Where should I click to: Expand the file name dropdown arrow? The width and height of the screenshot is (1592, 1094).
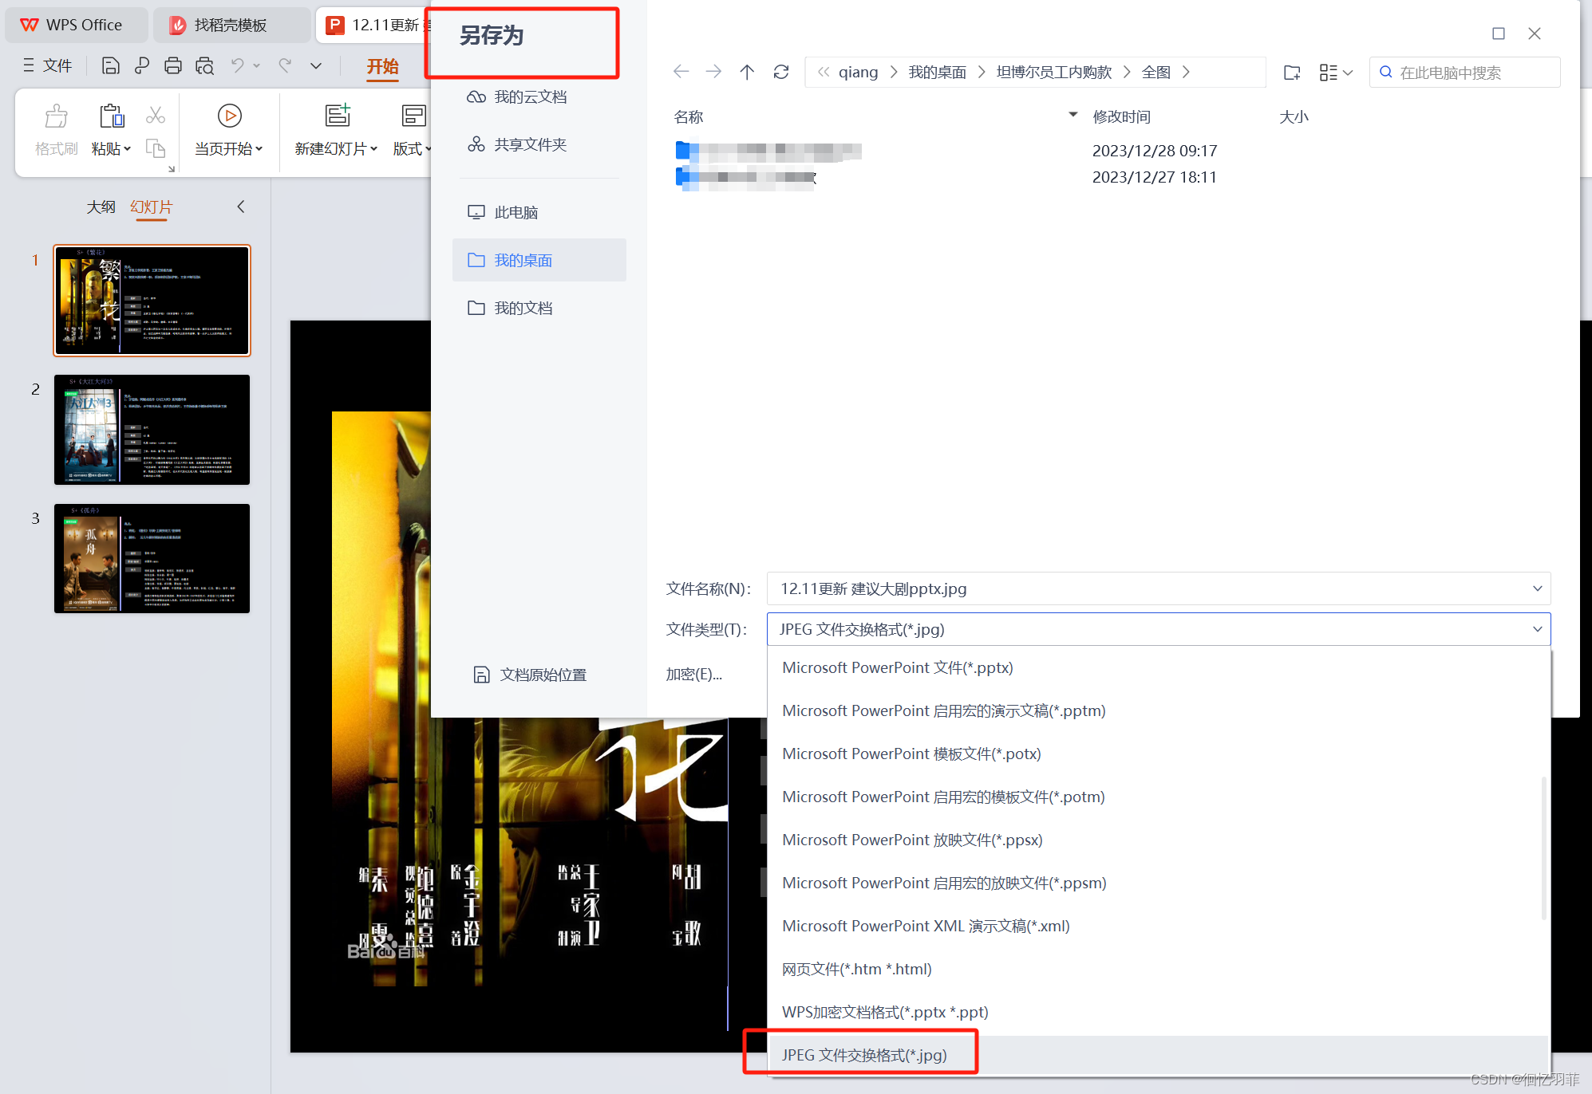click(x=1537, y=588)
